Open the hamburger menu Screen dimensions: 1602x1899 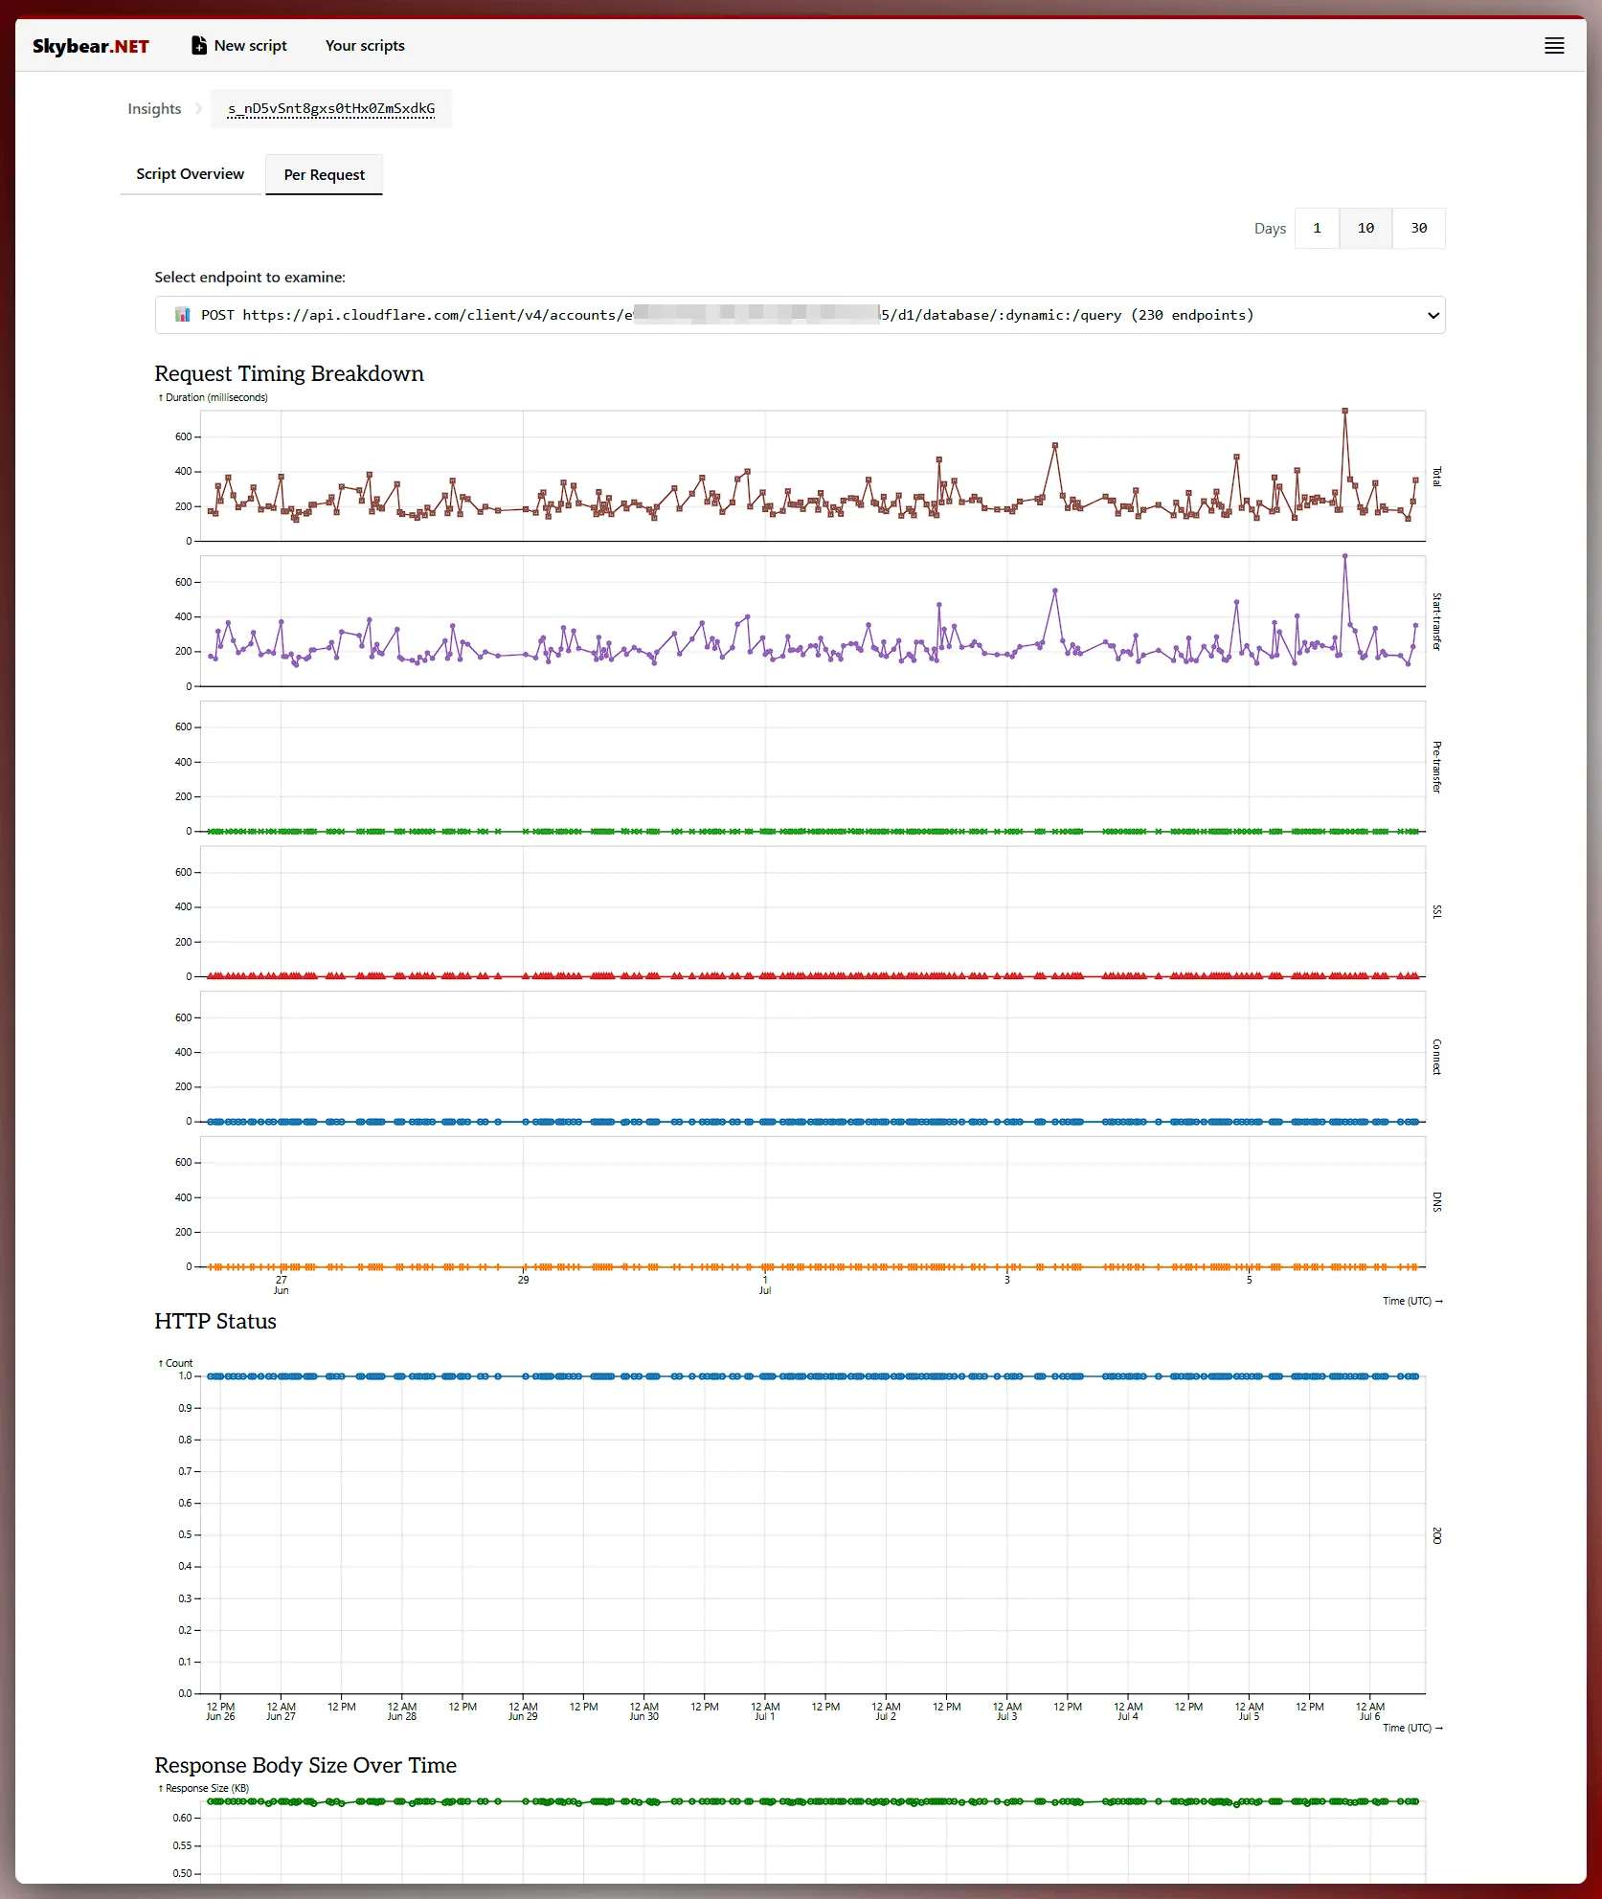[x=1553, y=45]
